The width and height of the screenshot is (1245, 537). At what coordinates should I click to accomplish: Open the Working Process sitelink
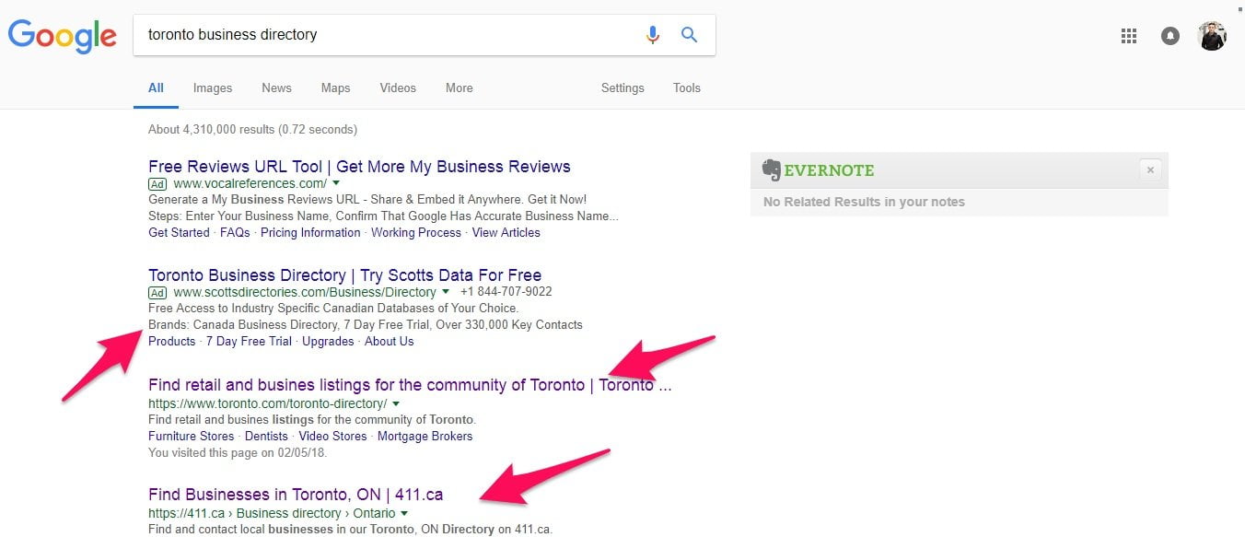tap(416, 233)
